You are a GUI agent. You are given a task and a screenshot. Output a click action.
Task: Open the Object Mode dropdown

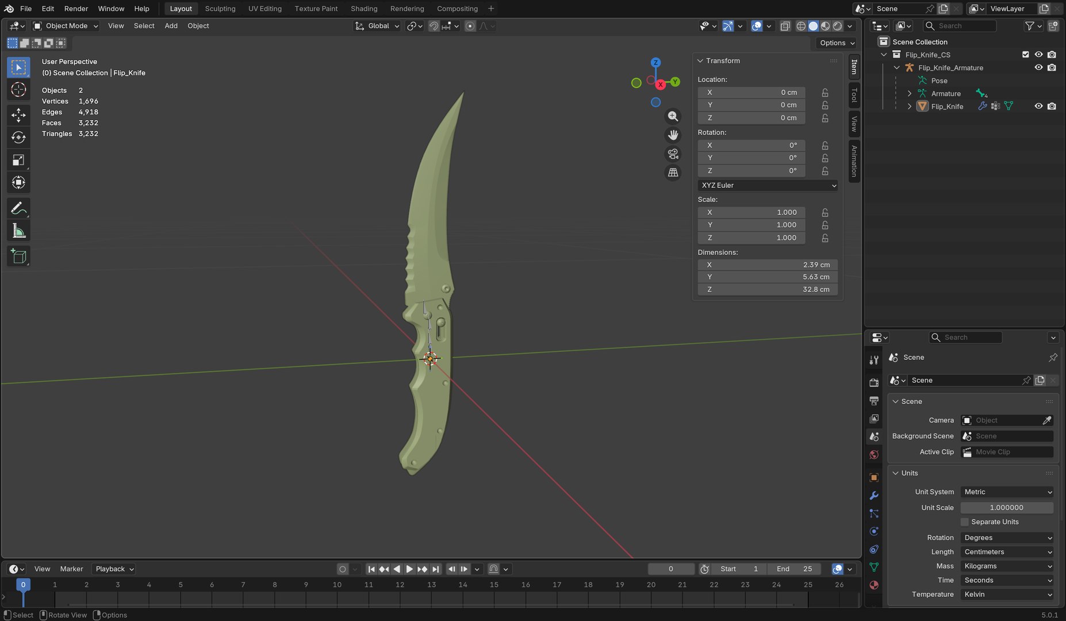pyautogui.click(x=66, y=26)
